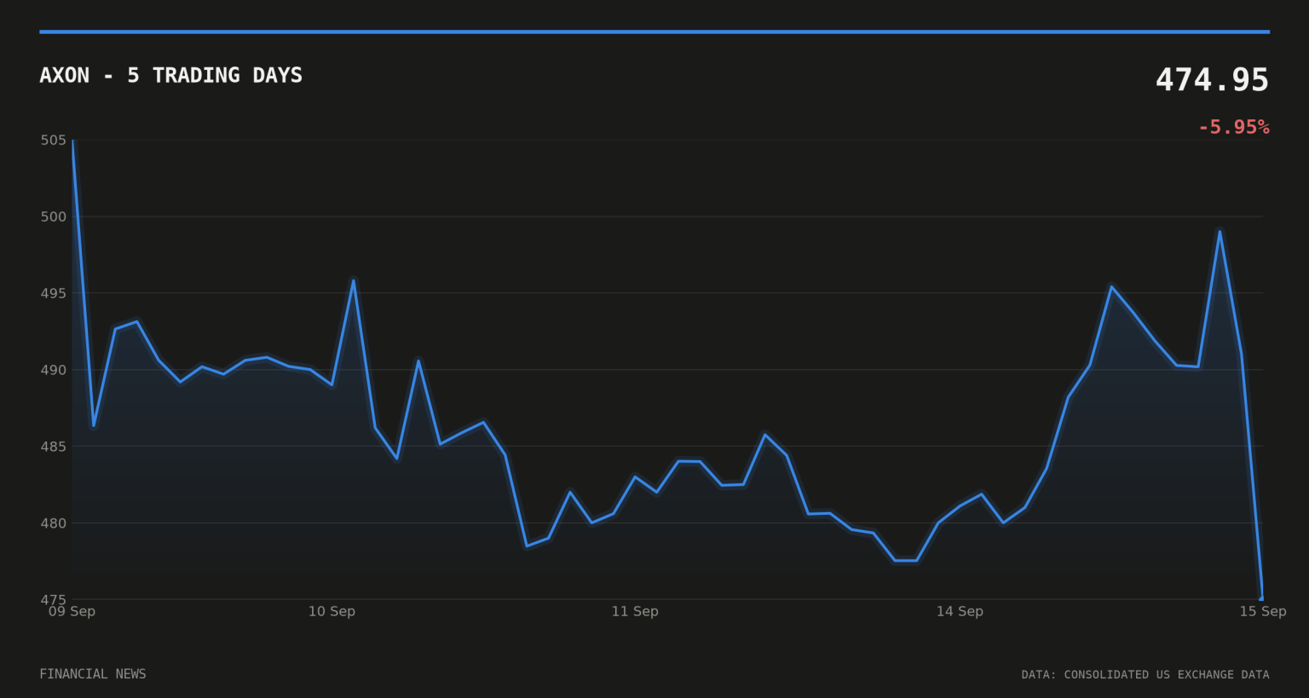Screen dimensions: 1309x698
Task: Click the -5.95% change value
Action: point(1233,127)
